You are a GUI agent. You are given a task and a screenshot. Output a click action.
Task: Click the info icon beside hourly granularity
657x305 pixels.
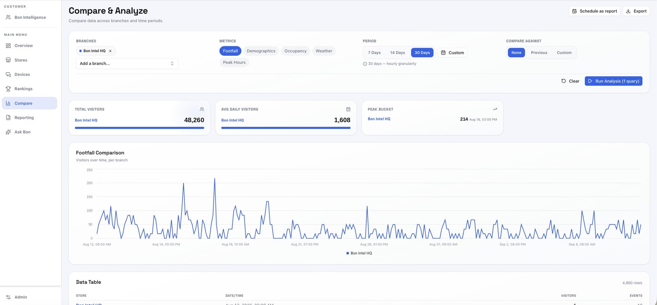pos(365,64)
